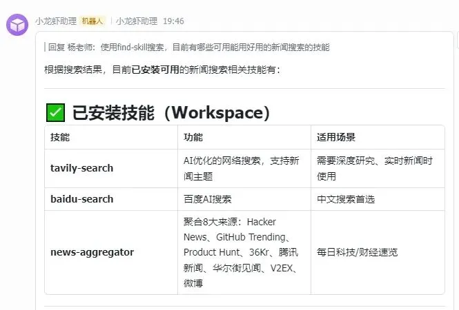This screenshot has height=310, width=459.
Task: Click the 每日科技/财经速览 cell
Action: 378,252
